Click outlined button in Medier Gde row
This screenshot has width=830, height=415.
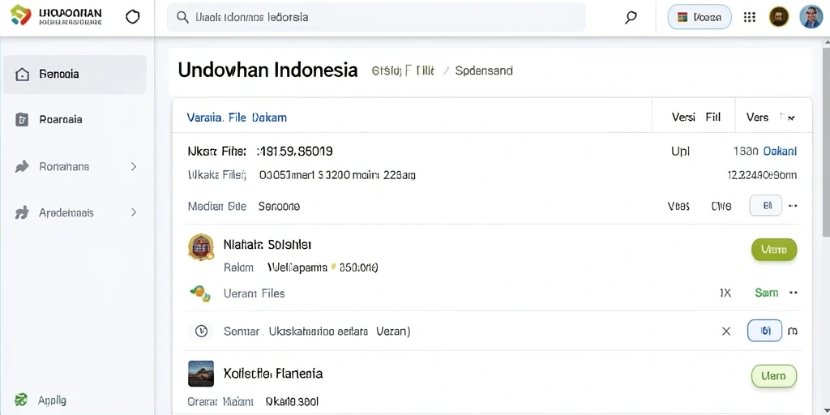tap(765, 205)
